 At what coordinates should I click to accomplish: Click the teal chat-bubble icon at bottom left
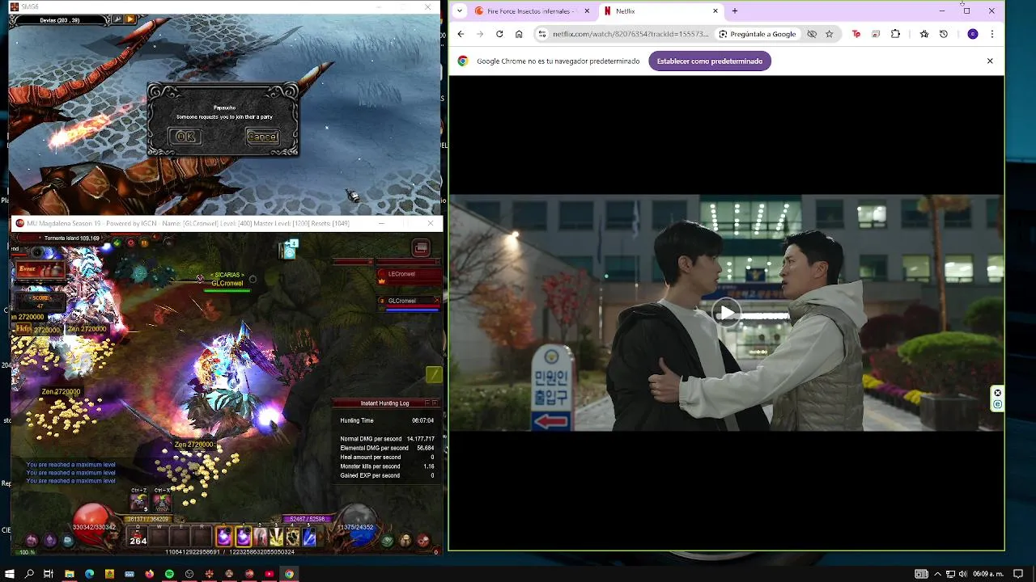[x=68, y=541]
